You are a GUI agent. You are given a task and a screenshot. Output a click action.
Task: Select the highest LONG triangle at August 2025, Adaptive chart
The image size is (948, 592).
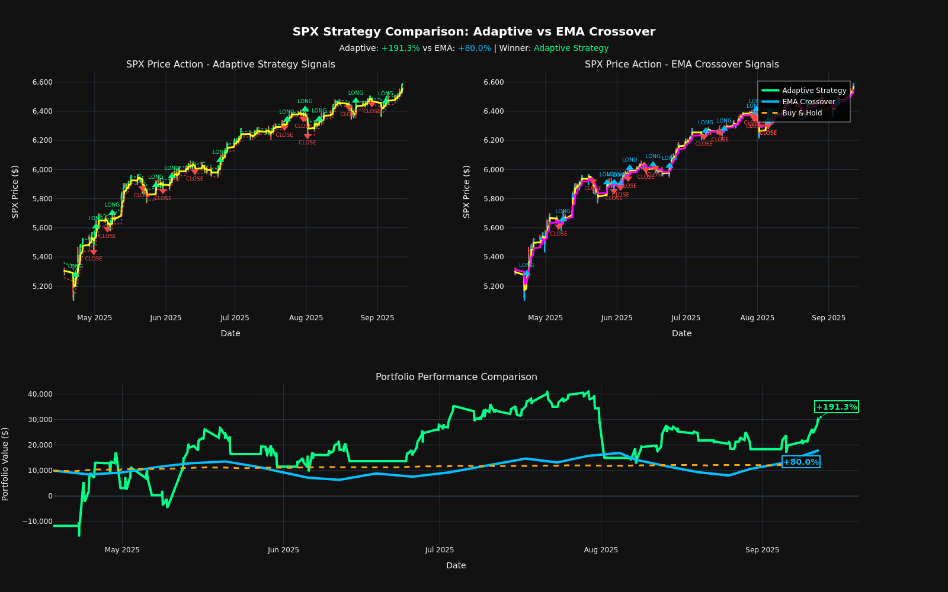pyautogui.click(x=305, y=109)
